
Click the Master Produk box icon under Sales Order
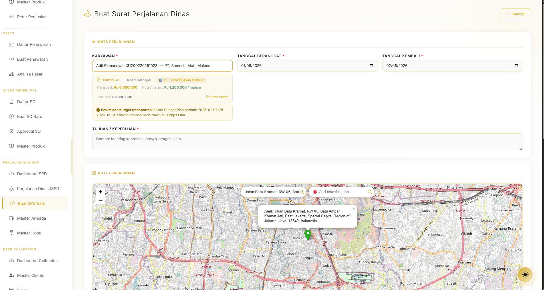tap(11, 146)
